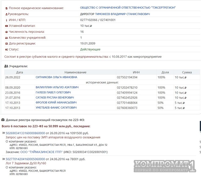Select date cell 26.09.2022

click(13, 77)
